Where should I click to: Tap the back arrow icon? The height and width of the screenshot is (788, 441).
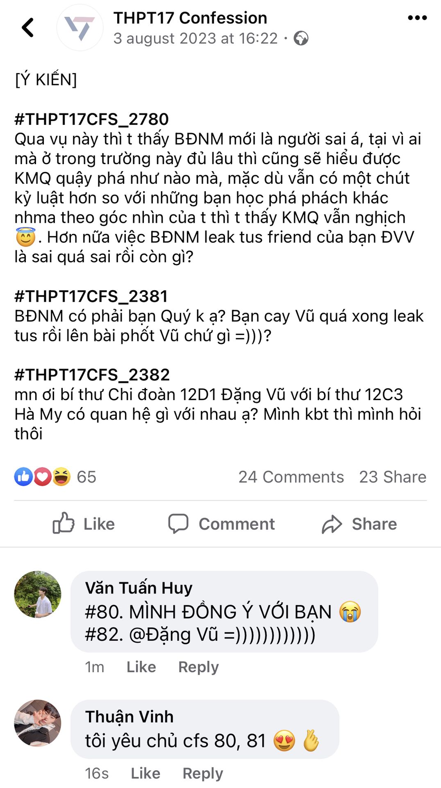coord(27,27)
